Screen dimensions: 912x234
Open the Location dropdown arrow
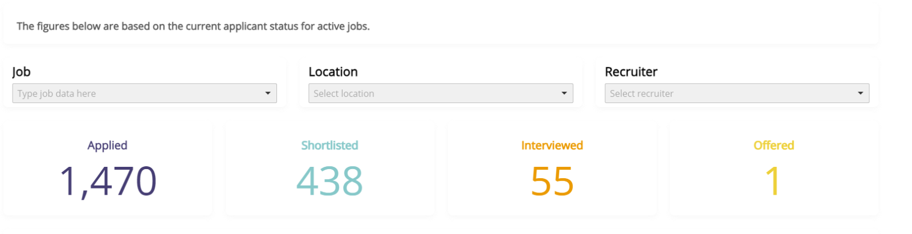coord(564,93)
